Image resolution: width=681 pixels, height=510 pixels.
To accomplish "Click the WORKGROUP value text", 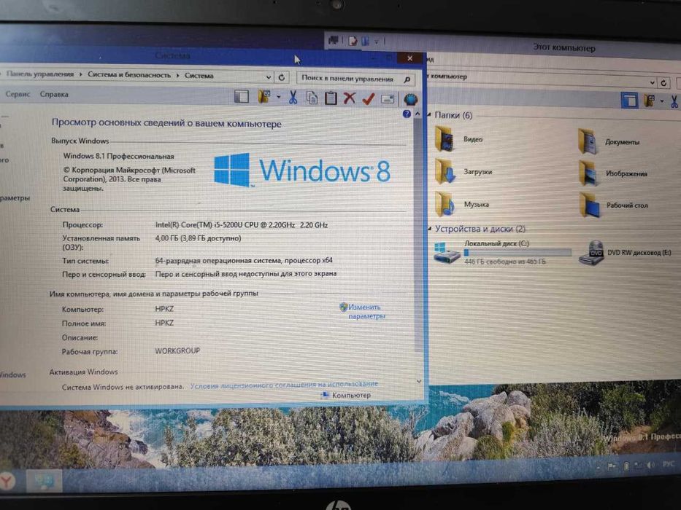I will (x=177, y=350).
